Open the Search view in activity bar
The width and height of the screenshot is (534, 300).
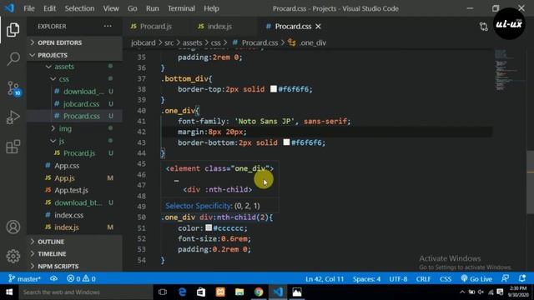13,59
